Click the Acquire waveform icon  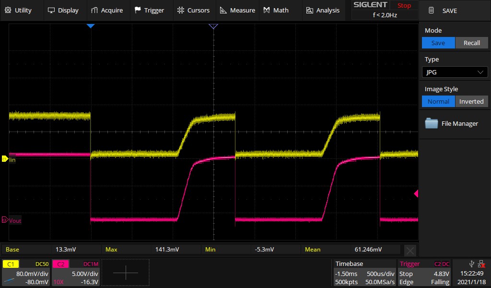coord(94,11)
